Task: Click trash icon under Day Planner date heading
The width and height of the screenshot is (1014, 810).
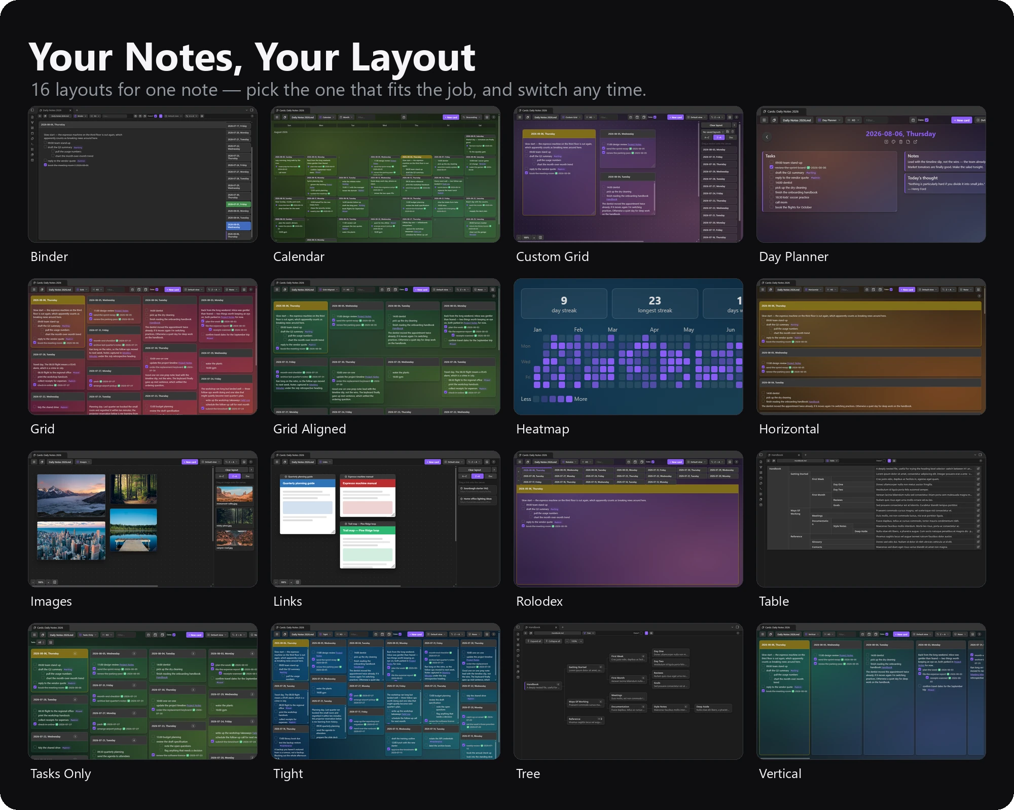Action: click(x=901, y=142)
